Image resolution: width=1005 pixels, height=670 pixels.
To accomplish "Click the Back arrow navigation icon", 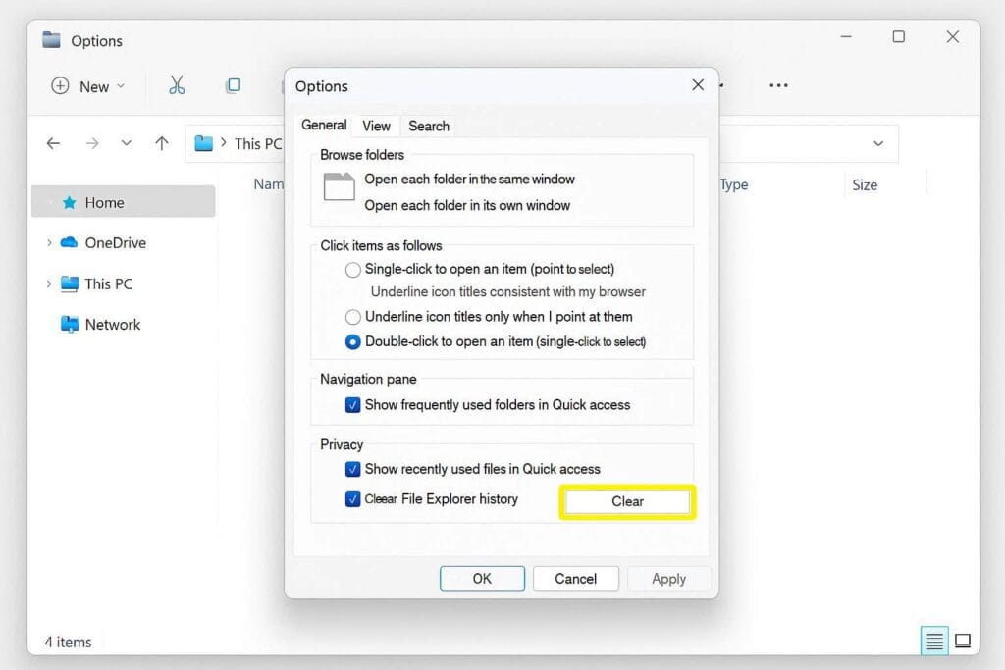I will [x=54, y=143].
